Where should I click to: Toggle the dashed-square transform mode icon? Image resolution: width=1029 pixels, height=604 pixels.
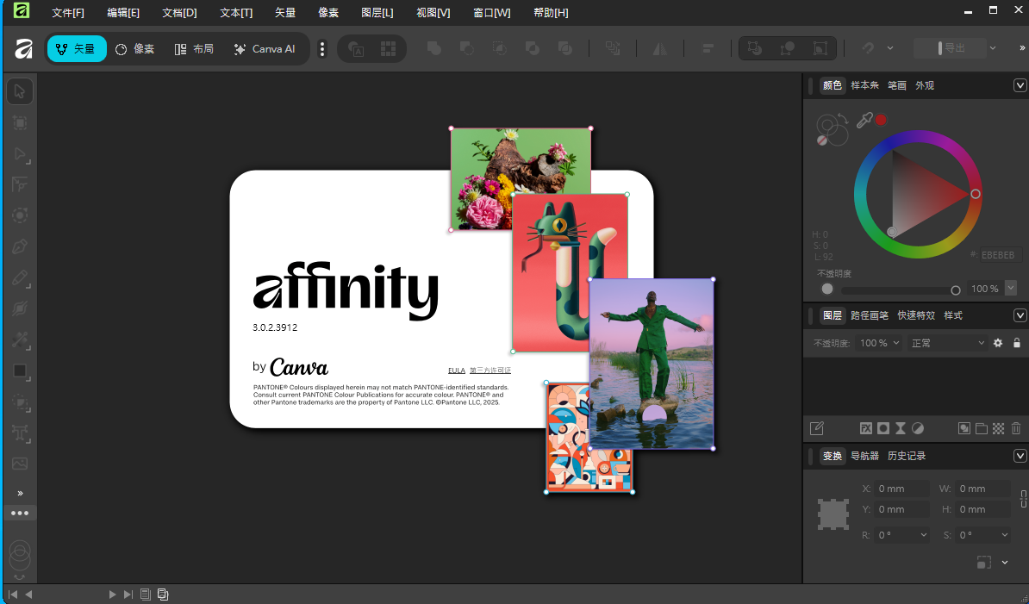[983, 562]
